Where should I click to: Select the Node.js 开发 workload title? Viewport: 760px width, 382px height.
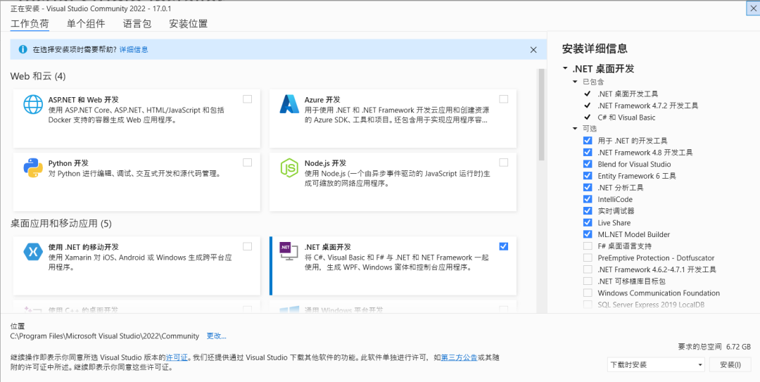pyautogui.click(x=325, y=163)
